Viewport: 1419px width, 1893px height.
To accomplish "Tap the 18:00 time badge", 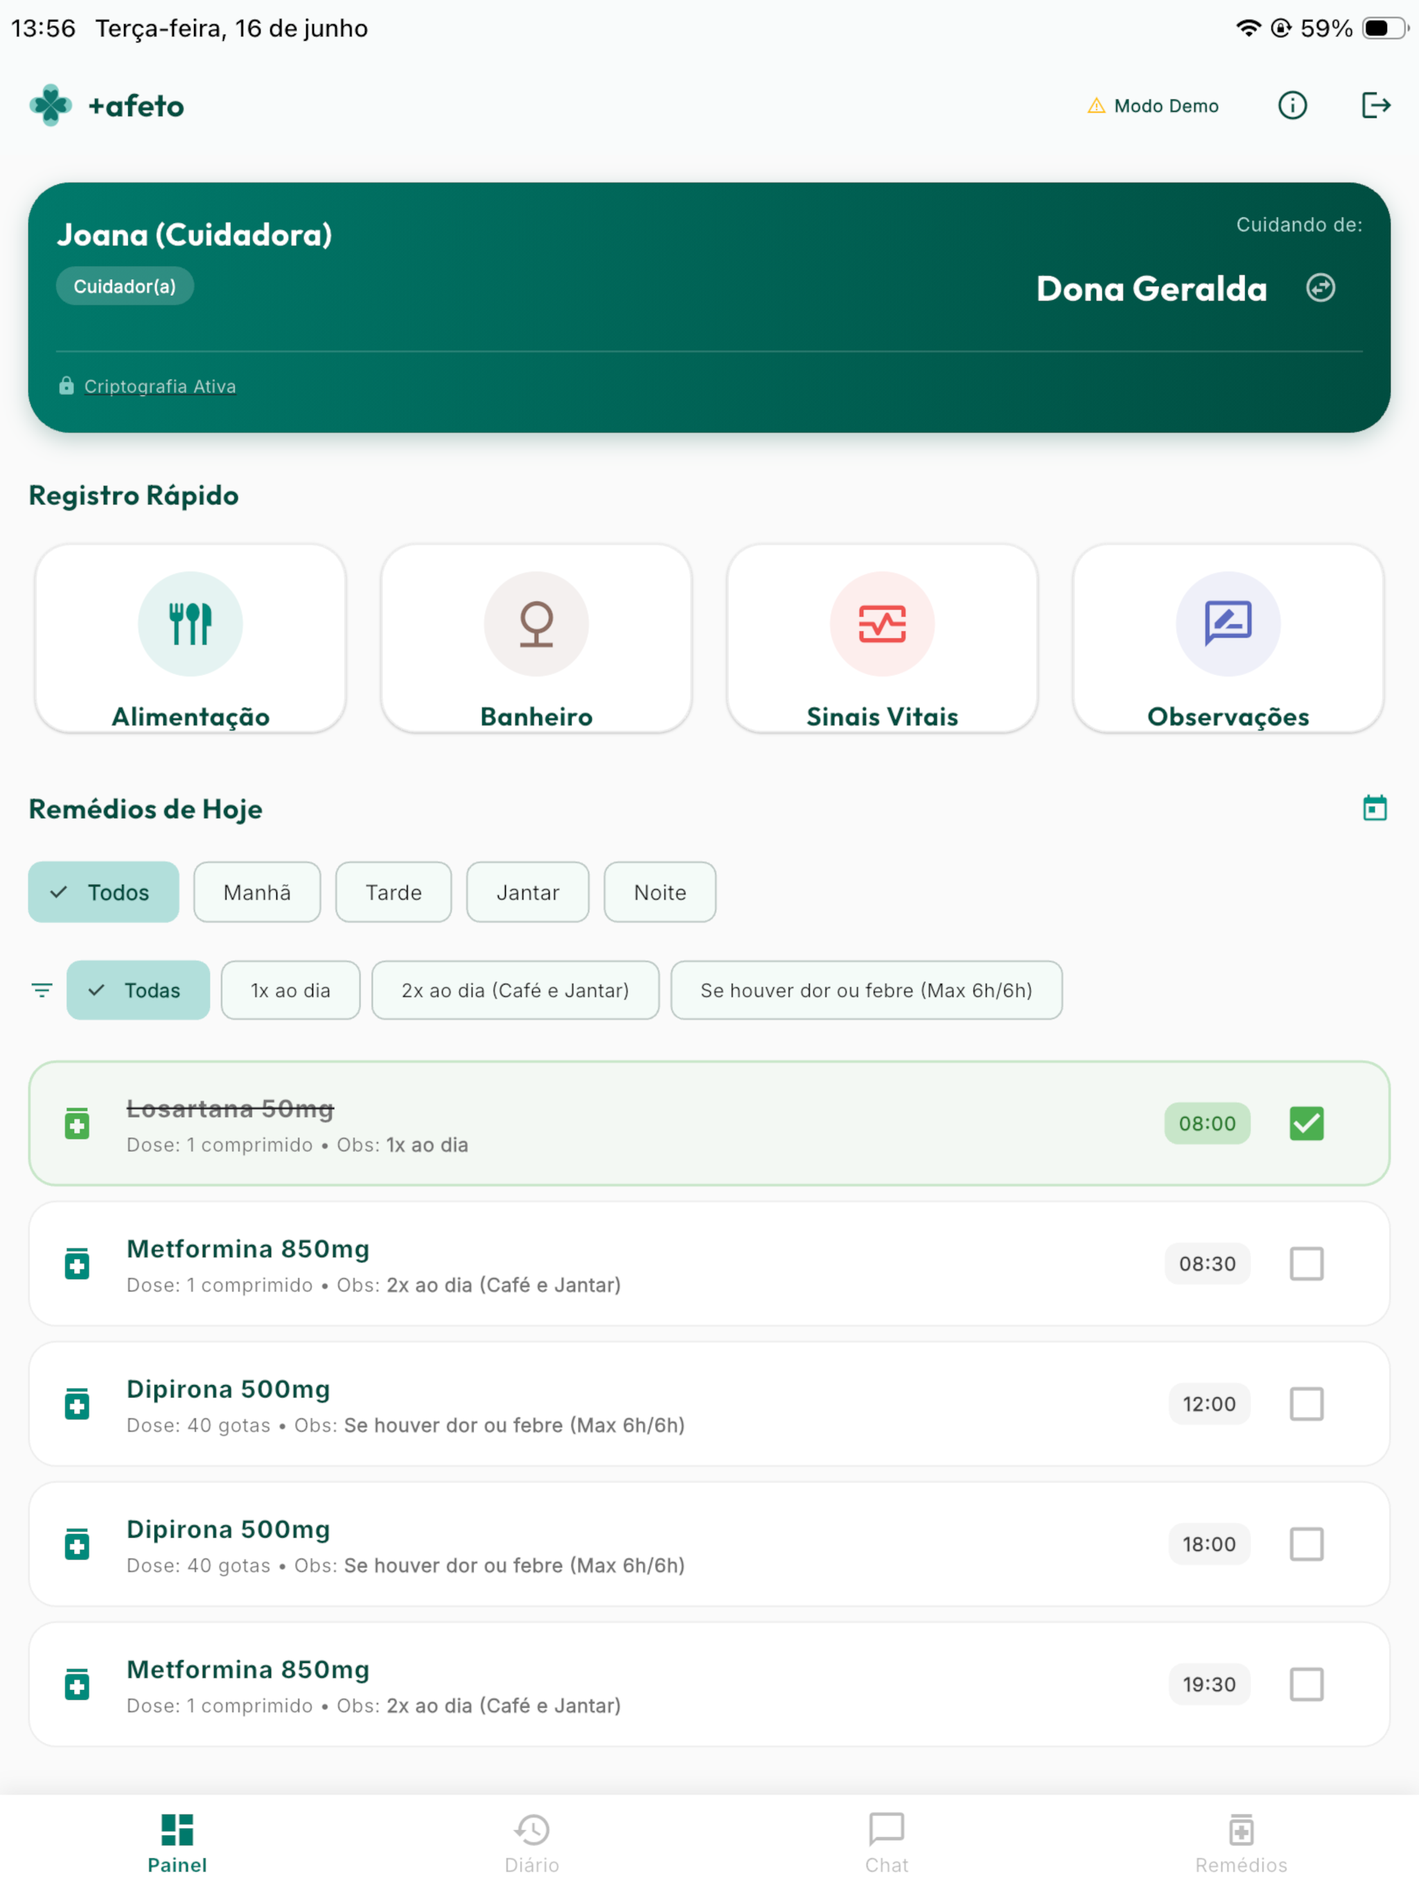I will click(x=1208, y=1544).
